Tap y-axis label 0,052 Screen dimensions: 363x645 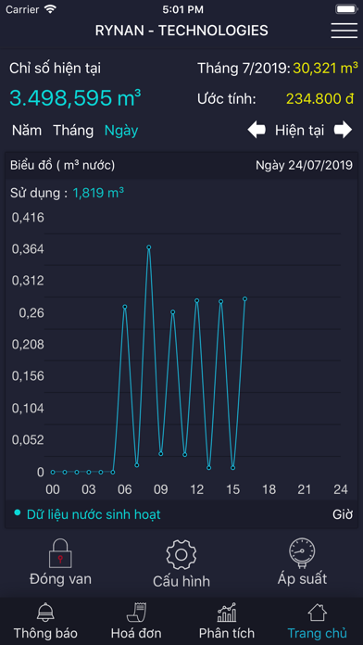tap(28, 440)
